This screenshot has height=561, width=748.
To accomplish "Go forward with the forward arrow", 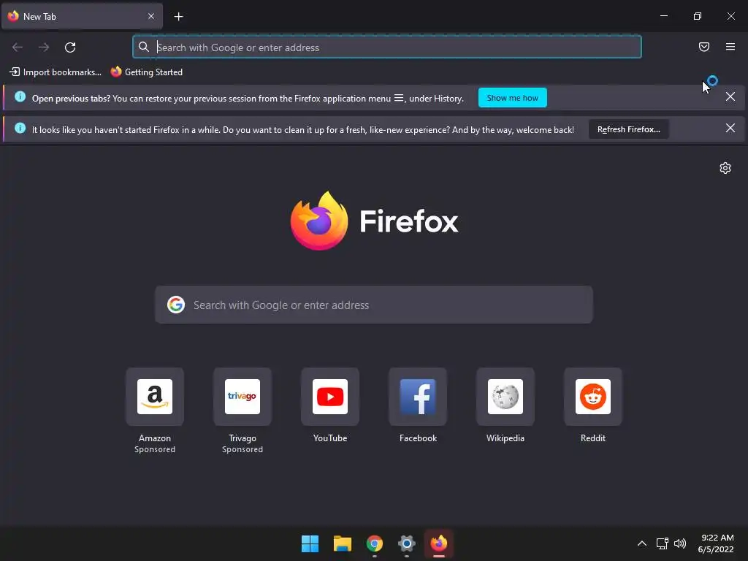I will (44, 47).
